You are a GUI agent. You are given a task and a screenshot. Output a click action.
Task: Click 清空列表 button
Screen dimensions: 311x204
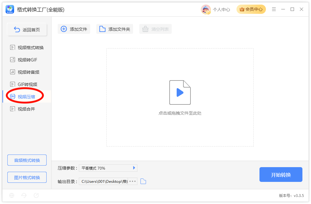coord(155,29)
